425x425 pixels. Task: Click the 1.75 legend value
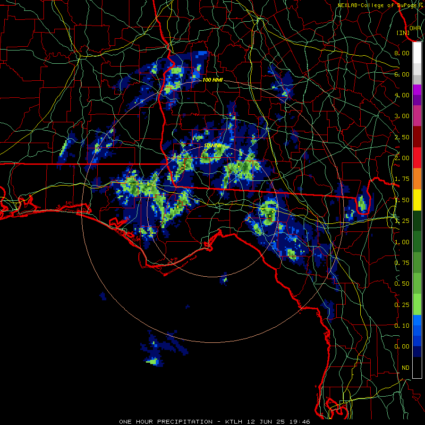coord(402,179)
